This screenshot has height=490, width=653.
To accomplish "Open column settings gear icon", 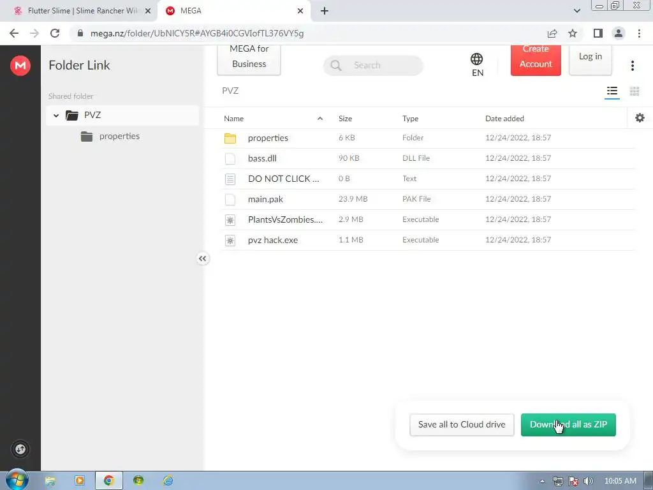I will [x=640, y=118].
